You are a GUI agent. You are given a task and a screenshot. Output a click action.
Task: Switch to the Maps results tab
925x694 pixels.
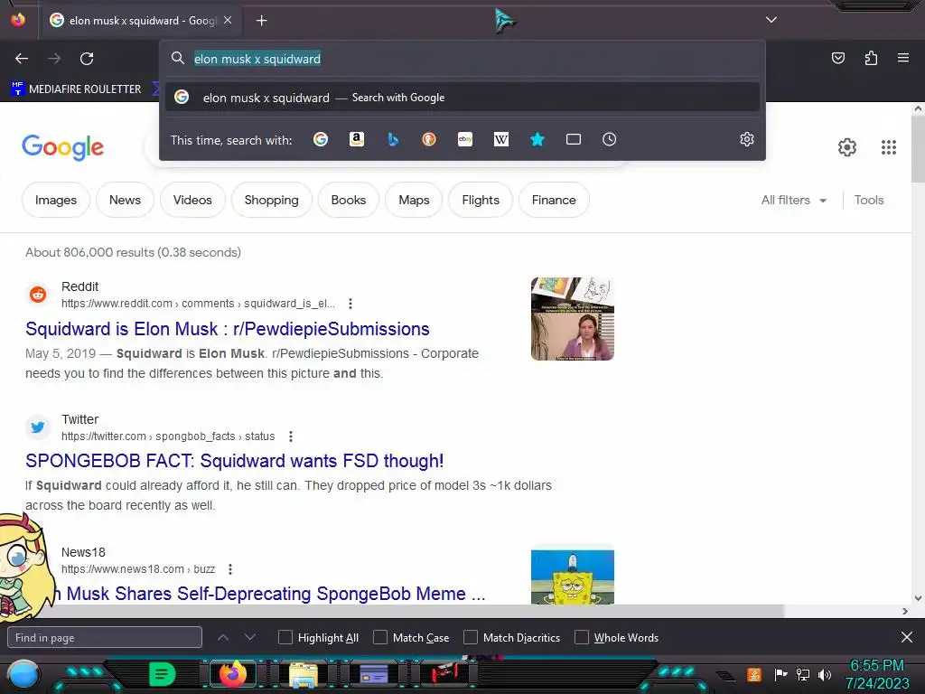[414, 200]
